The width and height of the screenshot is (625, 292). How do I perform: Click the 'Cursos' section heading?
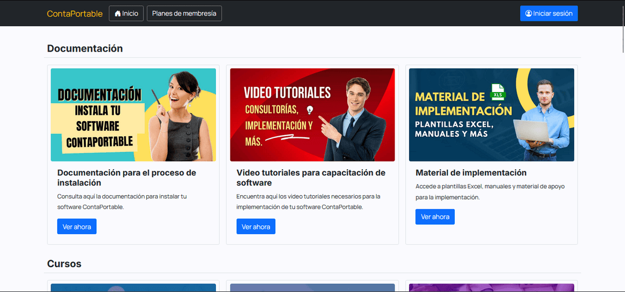[64, 264]
